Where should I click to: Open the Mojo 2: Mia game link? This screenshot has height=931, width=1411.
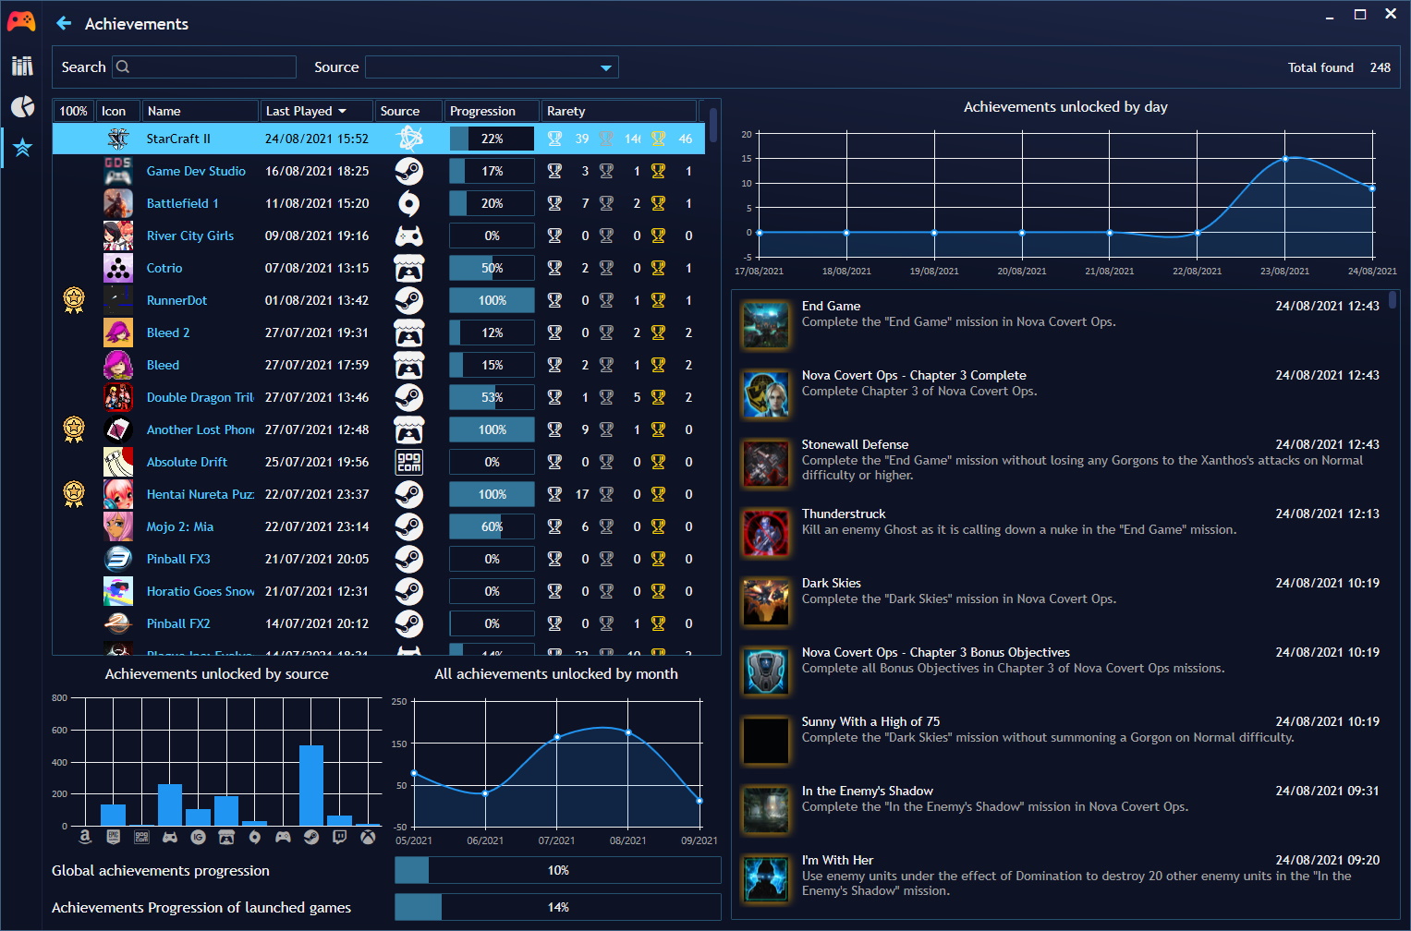(180, 526)
